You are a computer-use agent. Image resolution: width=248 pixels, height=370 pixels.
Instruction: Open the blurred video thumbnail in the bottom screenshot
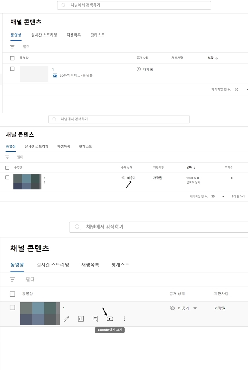(x=40, y=314)
